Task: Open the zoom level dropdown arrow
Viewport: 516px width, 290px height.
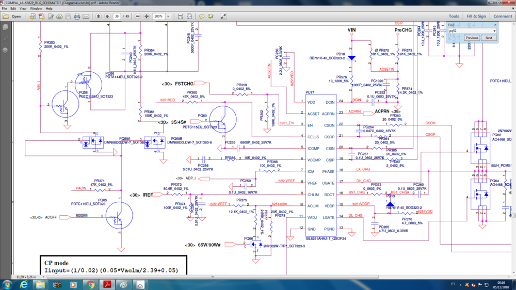Action: (168, 16)
